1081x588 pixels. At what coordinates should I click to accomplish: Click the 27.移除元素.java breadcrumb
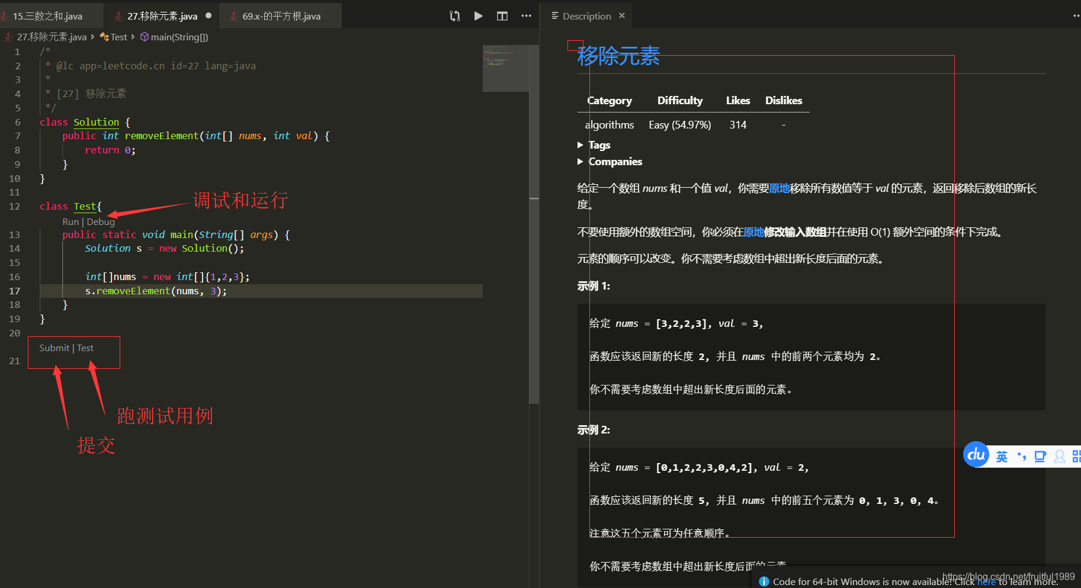(52, 37)
